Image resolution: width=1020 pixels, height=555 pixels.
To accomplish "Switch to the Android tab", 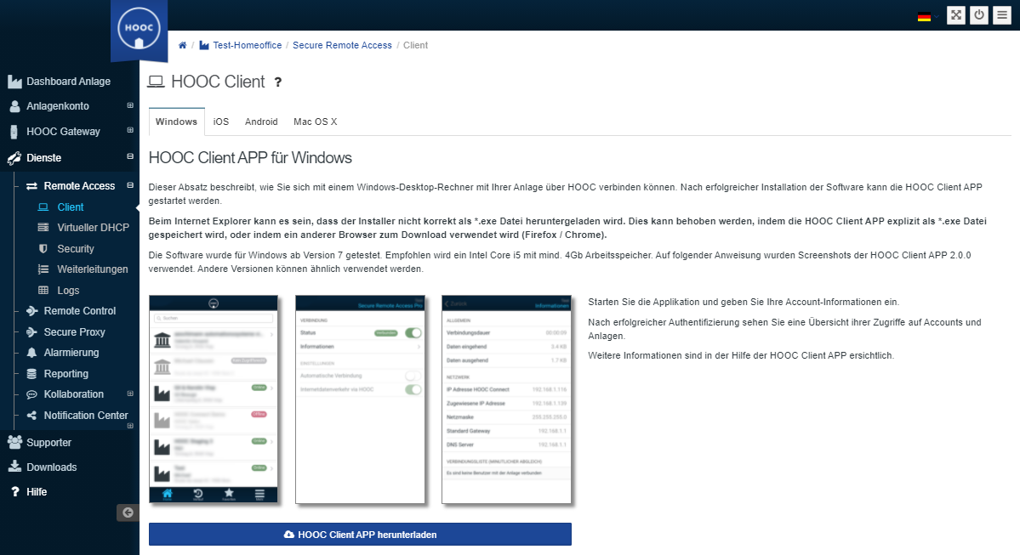I will (261, 122).
